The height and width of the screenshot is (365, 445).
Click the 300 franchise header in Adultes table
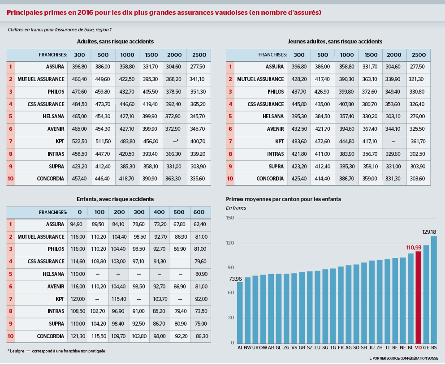pyautogui.click(x=79, y=55)
